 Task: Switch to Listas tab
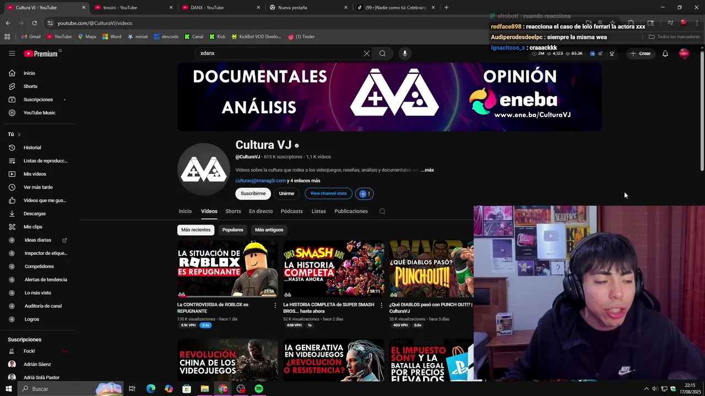[x=318, y=211]
